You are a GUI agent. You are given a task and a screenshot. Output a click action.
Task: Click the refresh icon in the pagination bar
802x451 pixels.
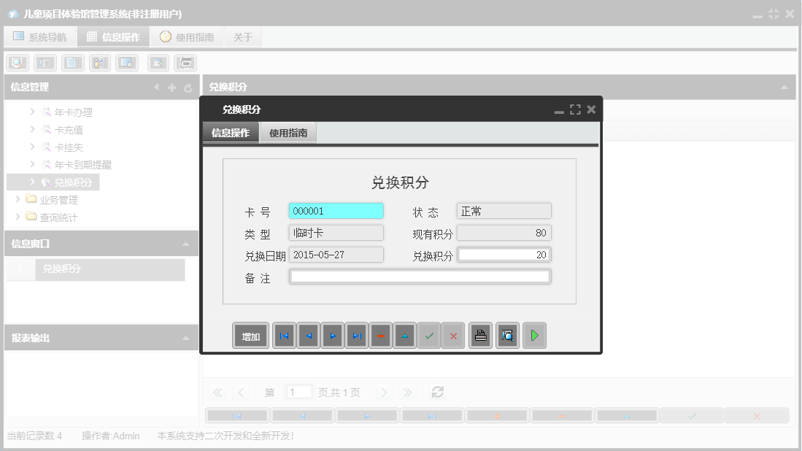pos(437,392)
